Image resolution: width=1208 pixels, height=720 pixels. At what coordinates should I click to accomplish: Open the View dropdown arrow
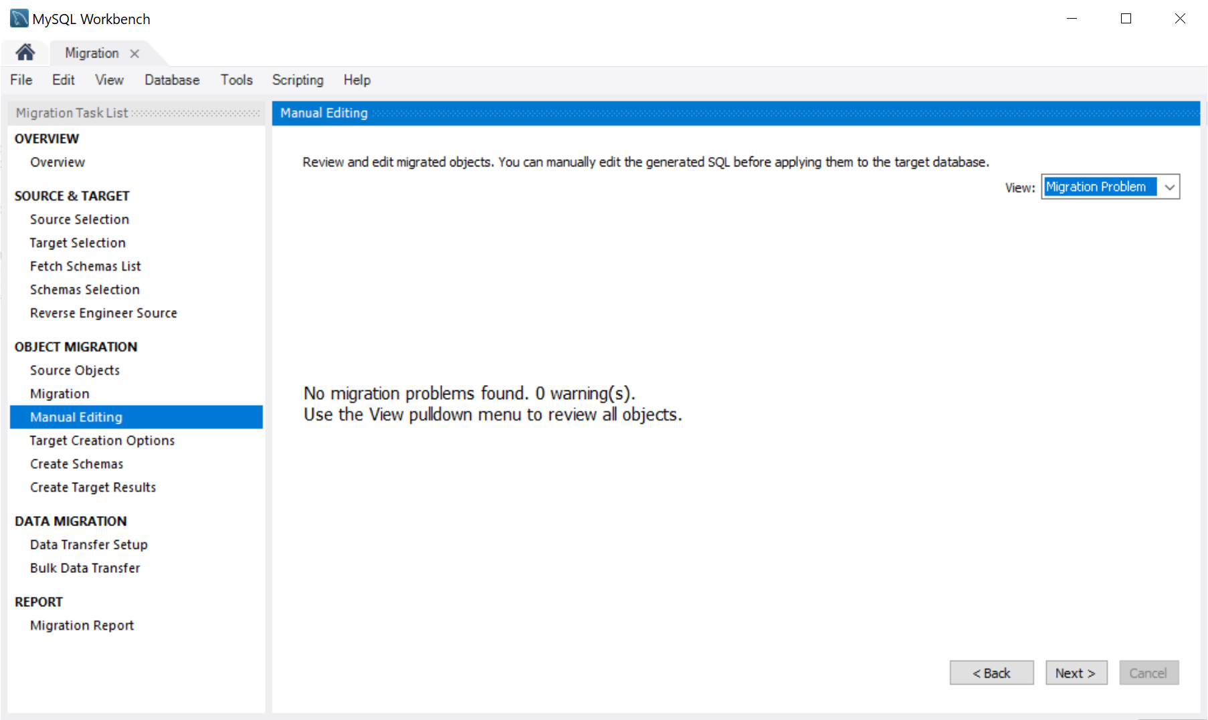pyautogui.click(x=1169, y=187)
